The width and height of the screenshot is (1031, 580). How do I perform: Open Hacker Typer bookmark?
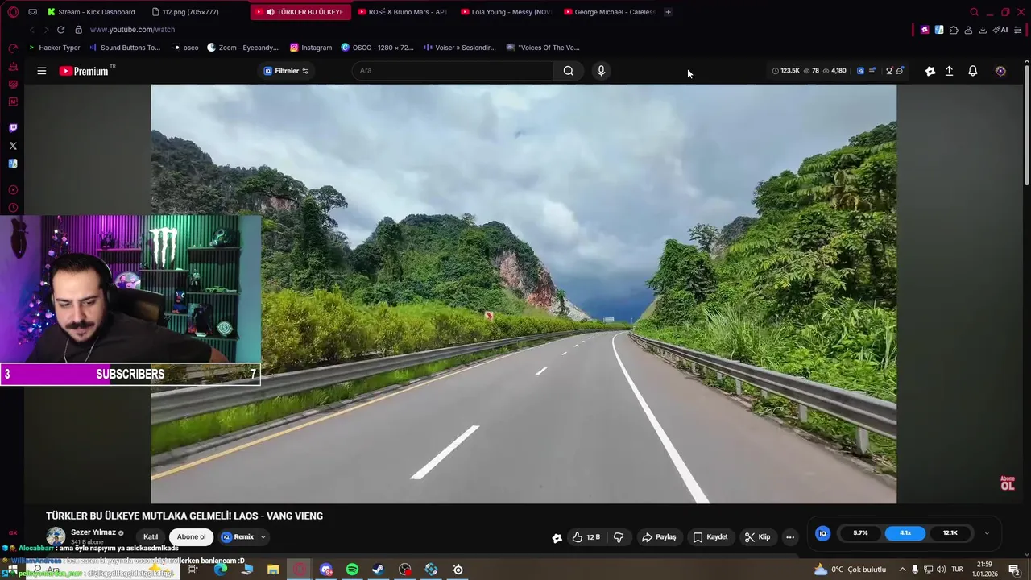click(54, 48)
